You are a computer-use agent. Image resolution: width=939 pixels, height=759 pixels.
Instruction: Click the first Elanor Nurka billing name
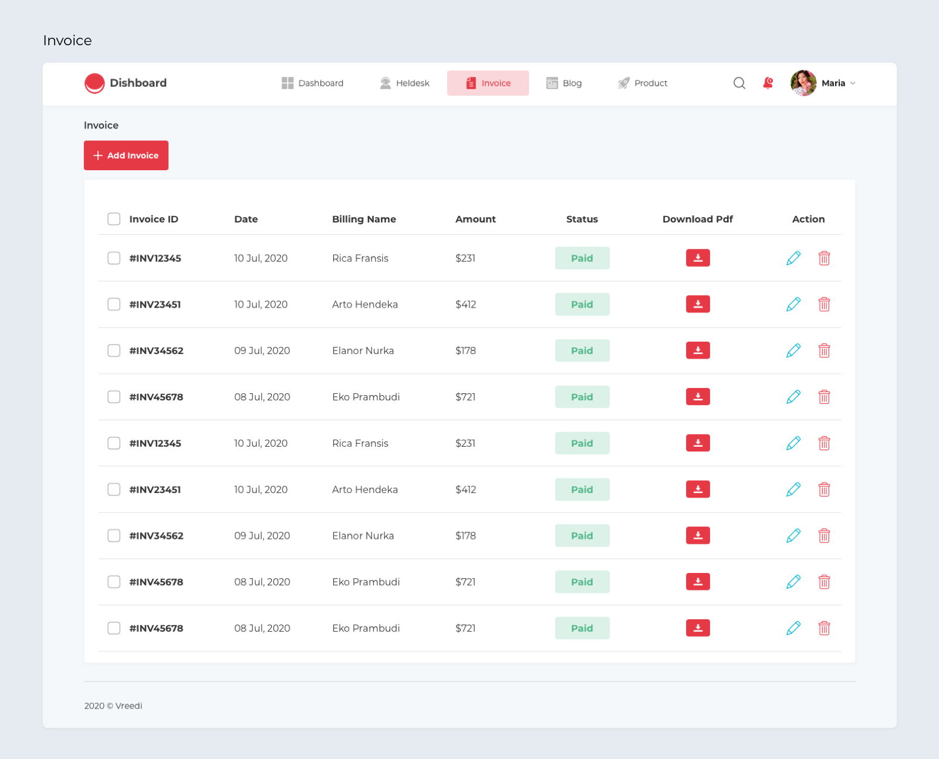click(x=363, y=350)
